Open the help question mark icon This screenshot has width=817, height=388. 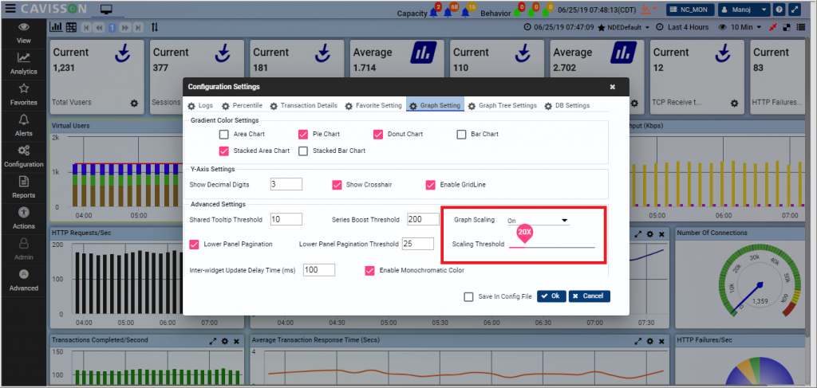coord(780,10)
